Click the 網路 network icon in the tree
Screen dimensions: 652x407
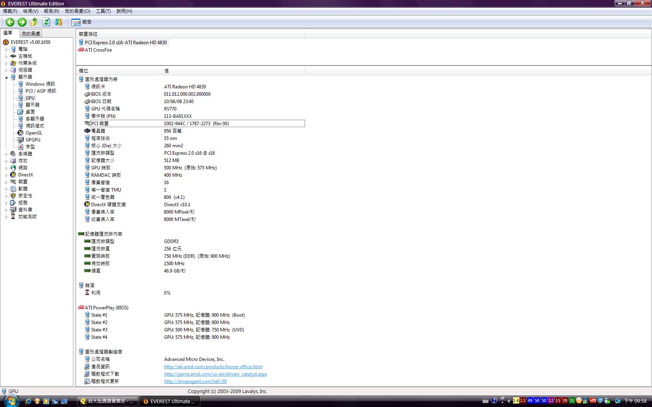(x=13, y=168)
